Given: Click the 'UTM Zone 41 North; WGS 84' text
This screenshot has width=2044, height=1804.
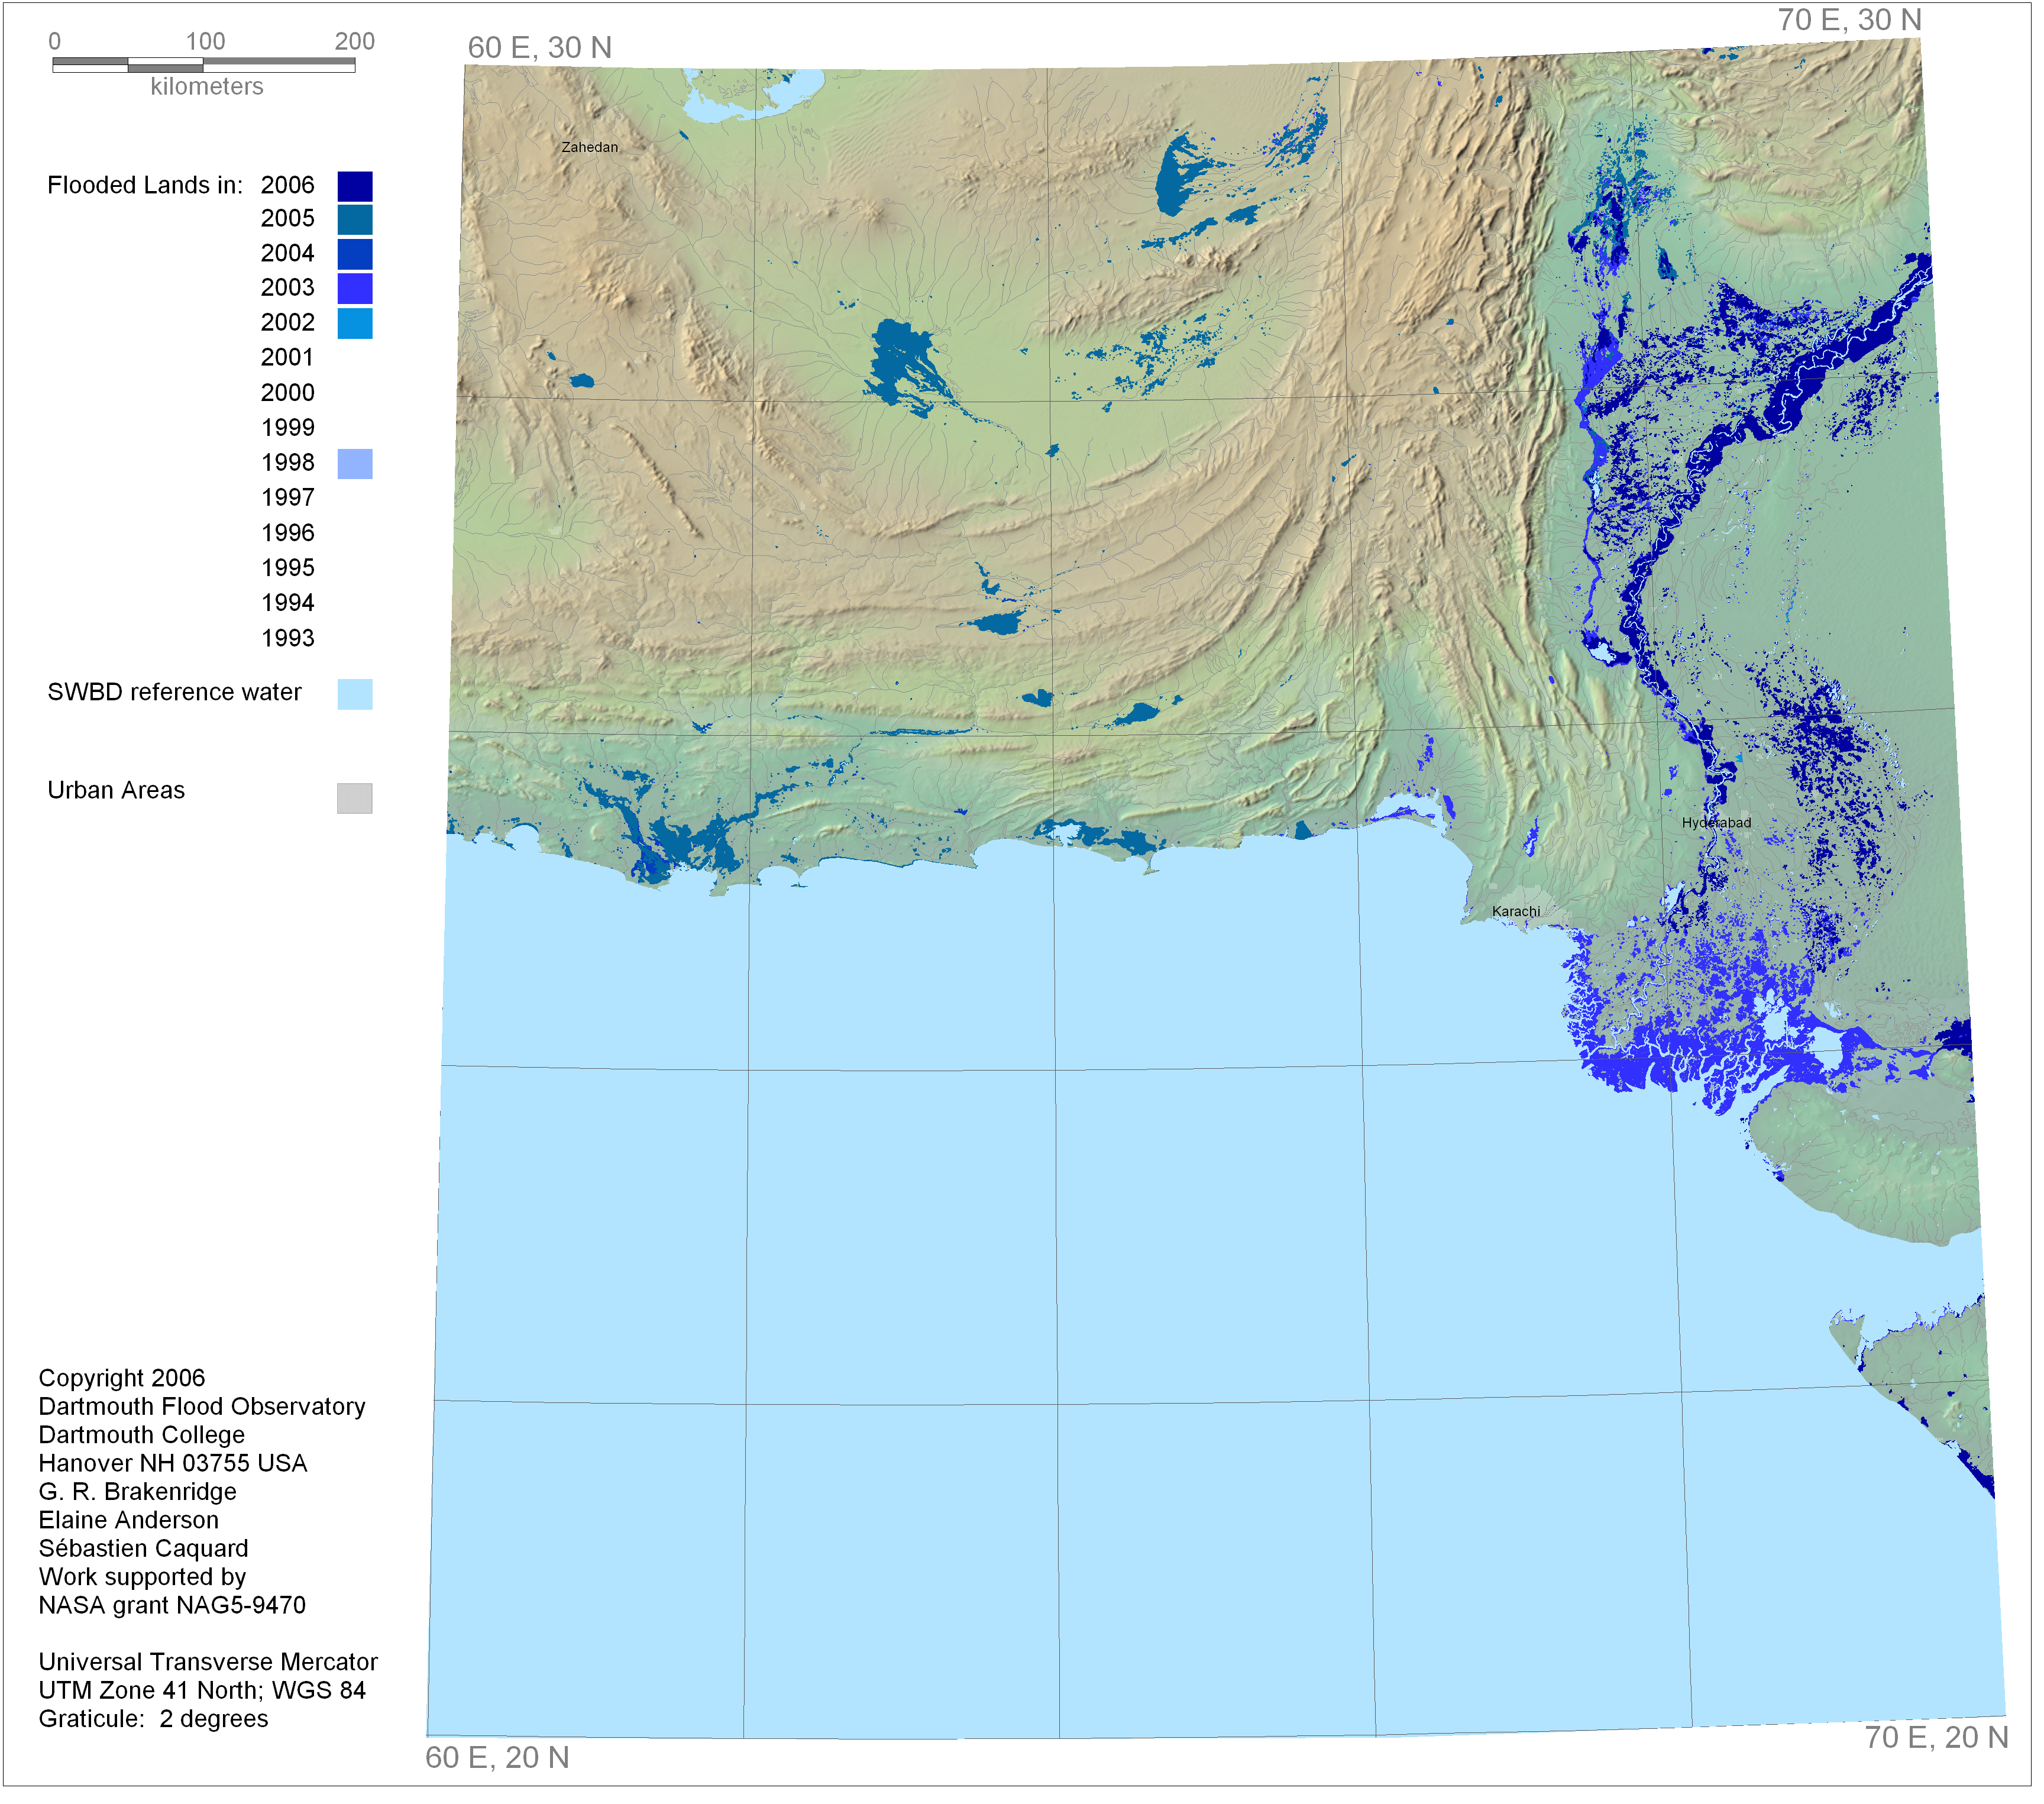Looking at the screenshot, I should [202, 1691].
